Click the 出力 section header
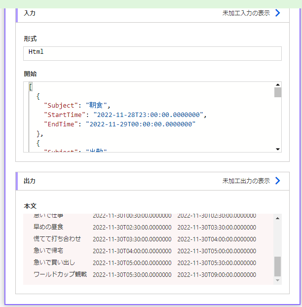 pos(29,181)
